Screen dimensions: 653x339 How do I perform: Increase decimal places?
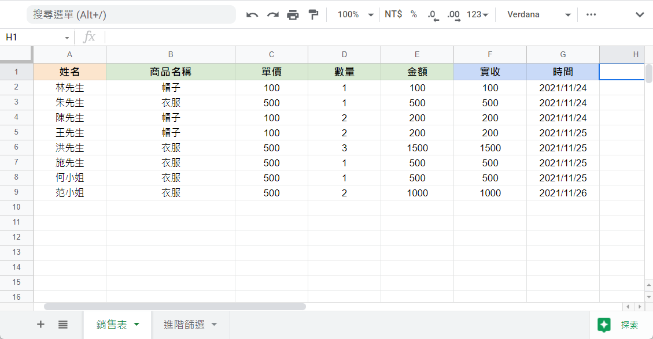click(x=453, y=15)
